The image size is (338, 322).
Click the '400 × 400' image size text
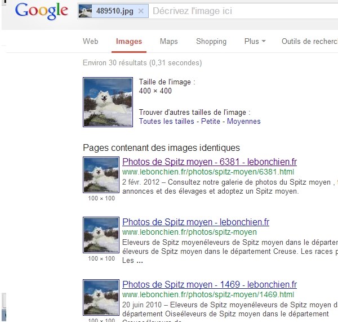click(x=155, y=91)
